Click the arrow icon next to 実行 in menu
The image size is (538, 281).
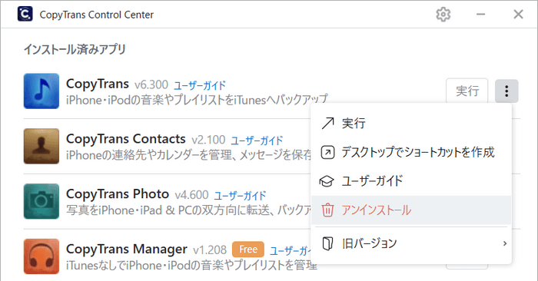(x=327, y=123)
